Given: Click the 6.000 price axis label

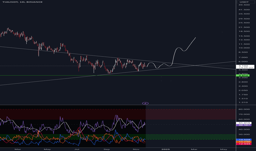Looking at the screenshot, I should (243, 61).
